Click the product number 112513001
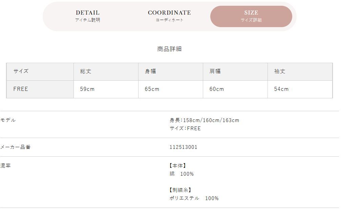Screen dimensions: 341x215 (183, 147)
